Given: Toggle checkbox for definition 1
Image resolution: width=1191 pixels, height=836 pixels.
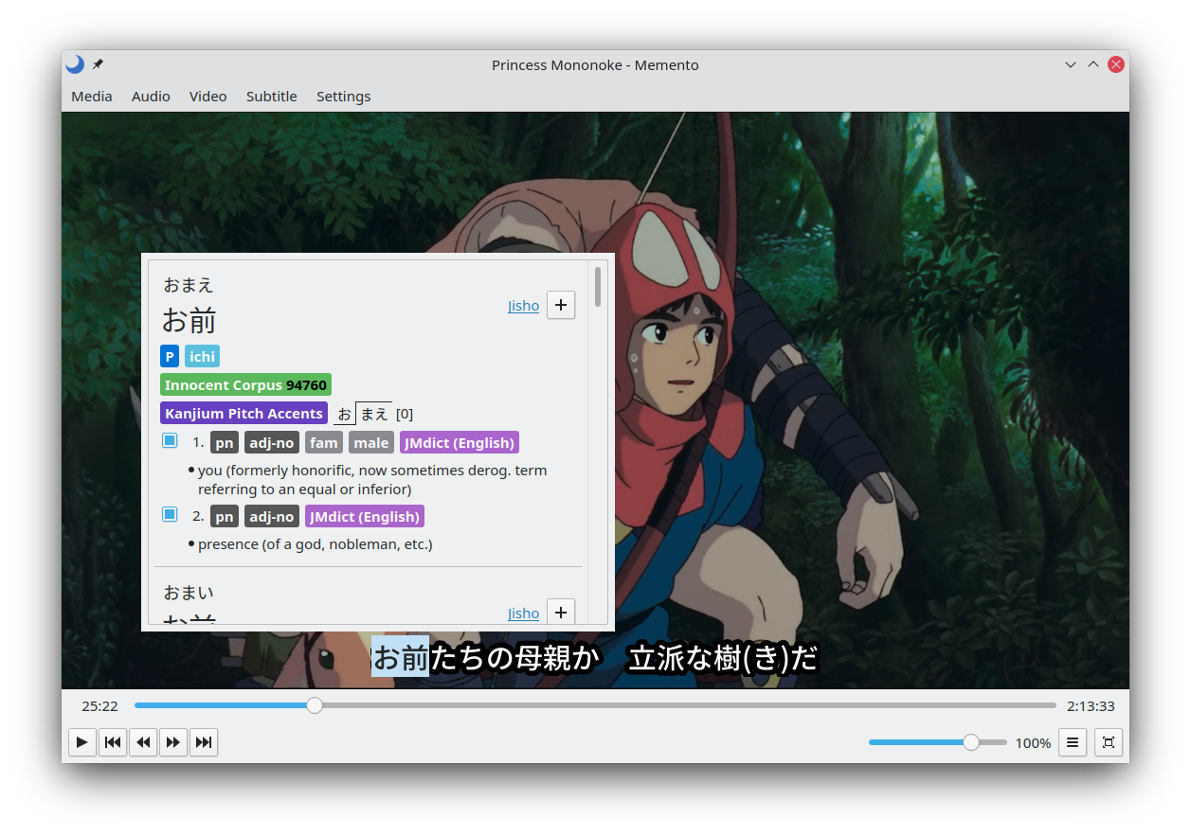Looking at the screenshot, I should [170, 440].
